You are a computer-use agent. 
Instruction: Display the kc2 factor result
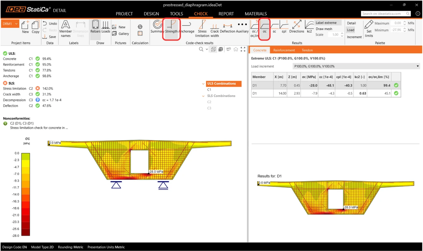309,27
